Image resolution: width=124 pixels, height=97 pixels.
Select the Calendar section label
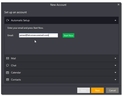pos(16,72)
